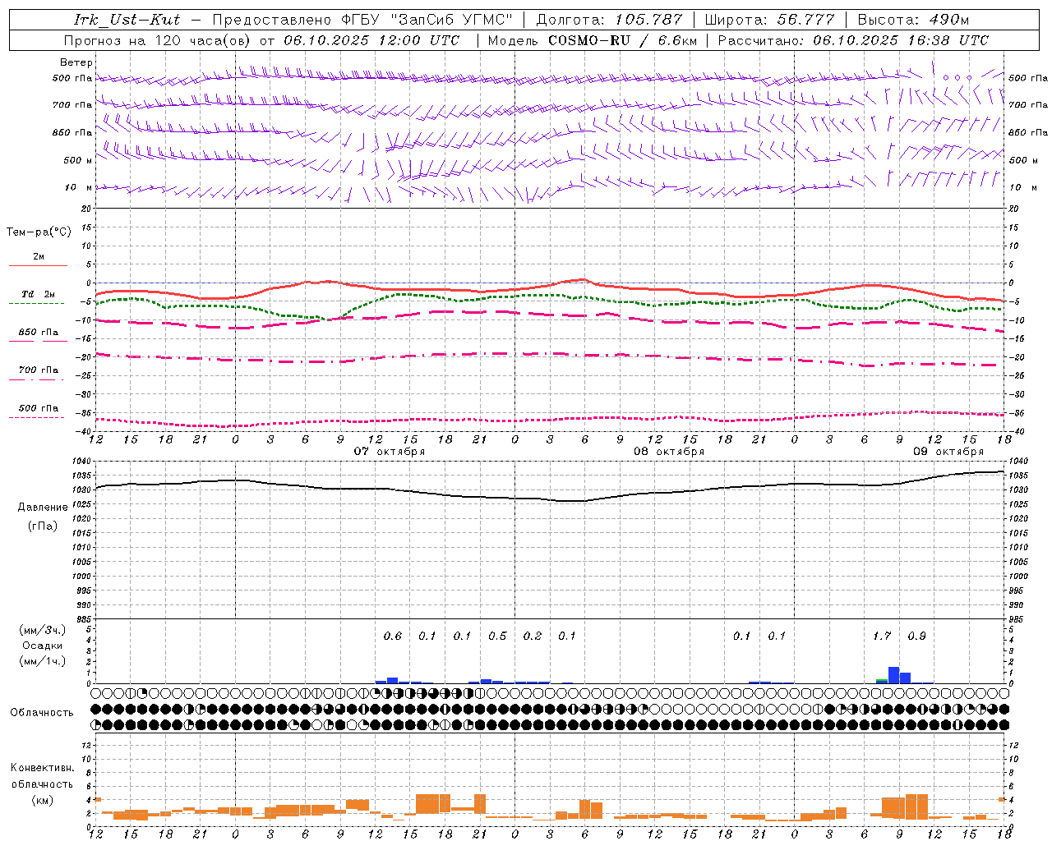The image size is (1052, 841).
Task: Click the Рассчитано: 06.10.2025 16:38 UTC text
Action: (x=853, y=40)
